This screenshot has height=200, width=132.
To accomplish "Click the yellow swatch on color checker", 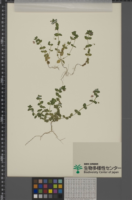I will pyautogui.click(x=50, y=191).
